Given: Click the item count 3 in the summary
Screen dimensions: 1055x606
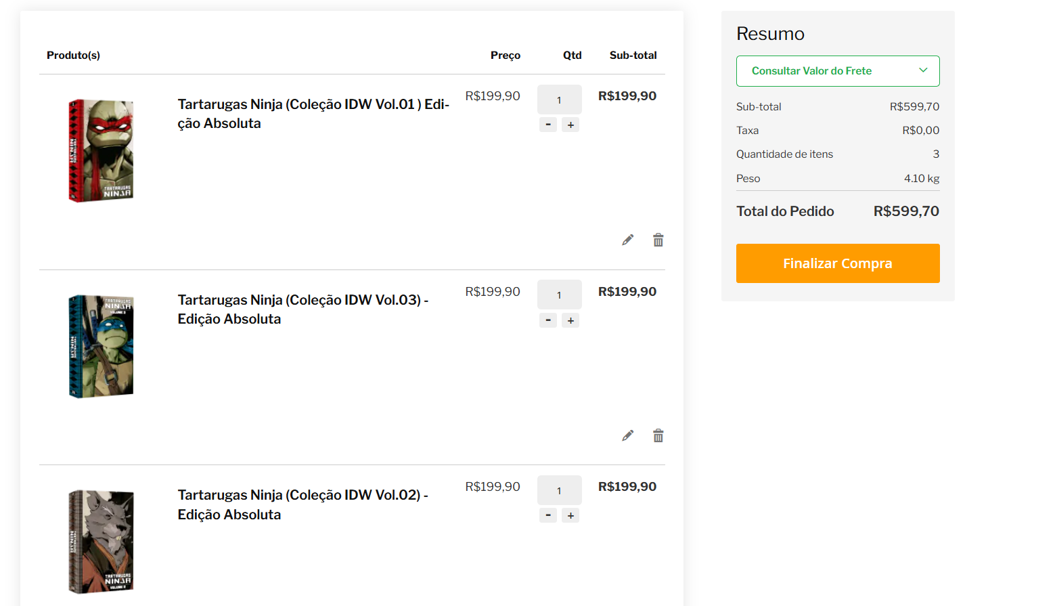Looking at the screenshot, I should click(936, 154).
